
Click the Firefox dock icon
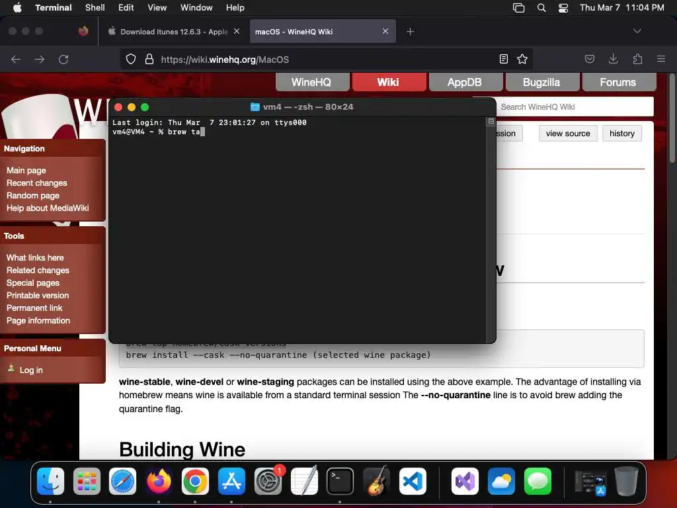pyautogui.click(x=159, y=481)
